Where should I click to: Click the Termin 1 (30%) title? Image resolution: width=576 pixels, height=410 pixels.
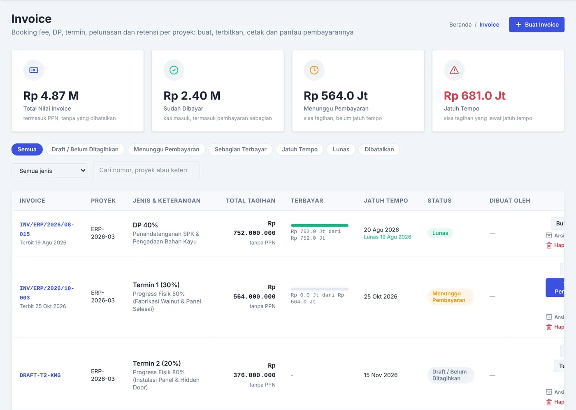pos(156,285)
